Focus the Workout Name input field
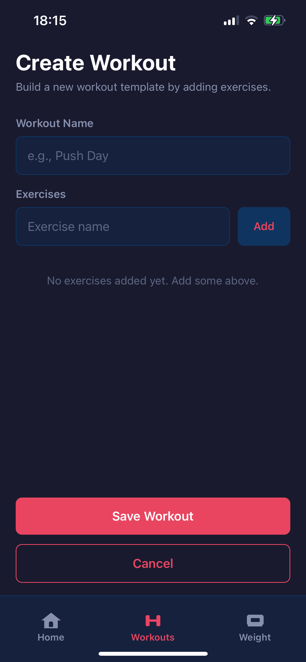Screen dimensions: 306x662 [x=153, y=156]
